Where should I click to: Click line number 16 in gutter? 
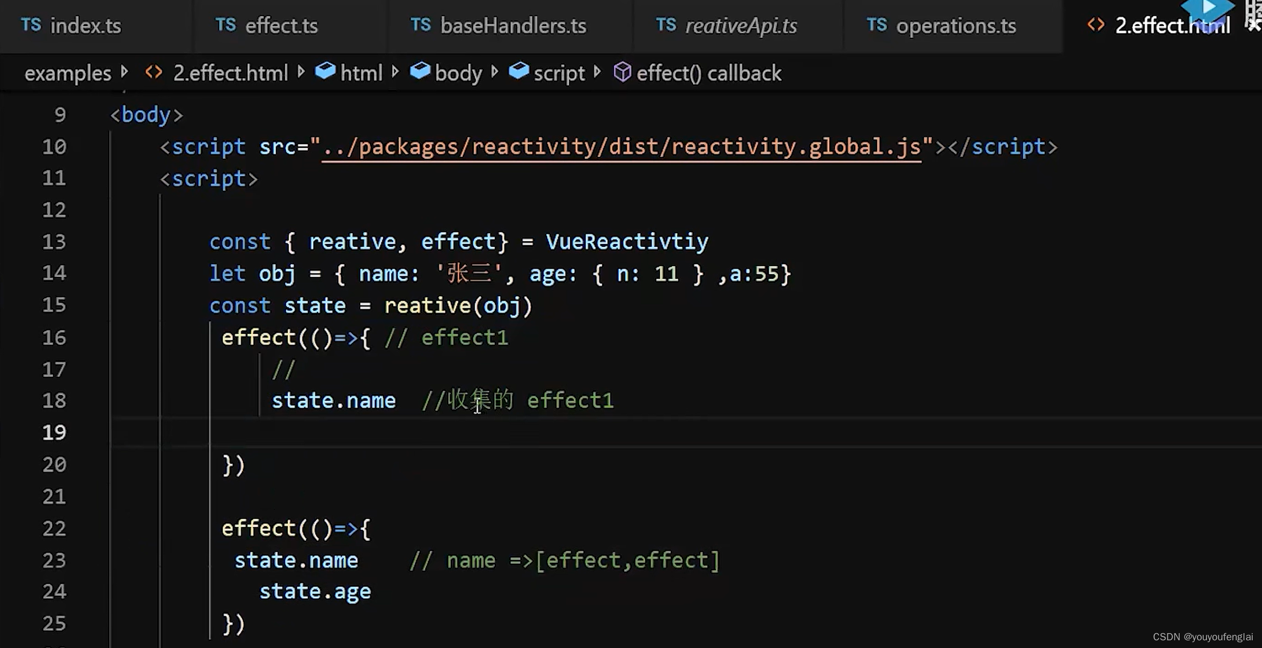54,337
